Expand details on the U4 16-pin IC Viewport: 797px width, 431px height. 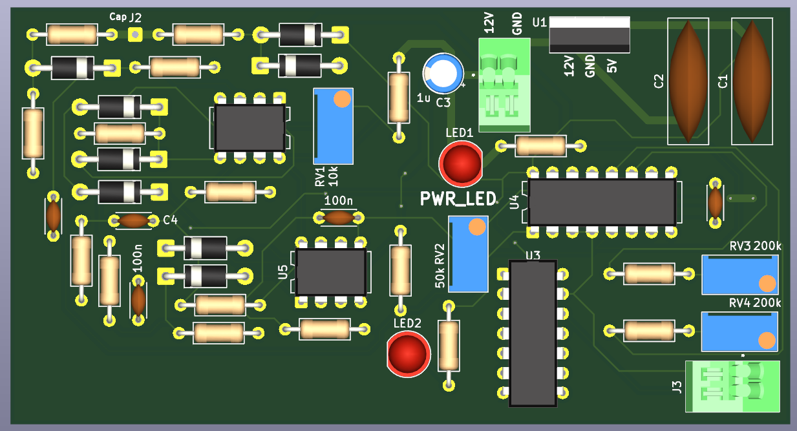click(x=601, y=202)
